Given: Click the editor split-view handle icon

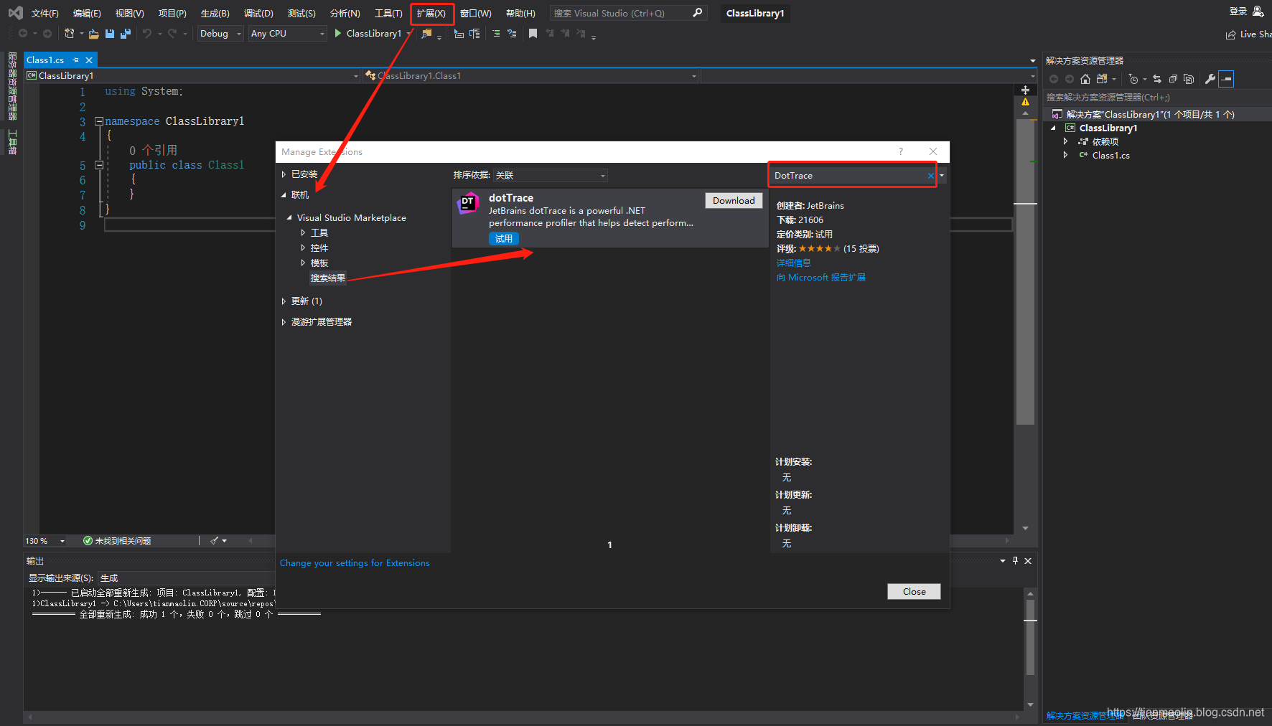Looking at the screenshot, I should pos(1025,90).
